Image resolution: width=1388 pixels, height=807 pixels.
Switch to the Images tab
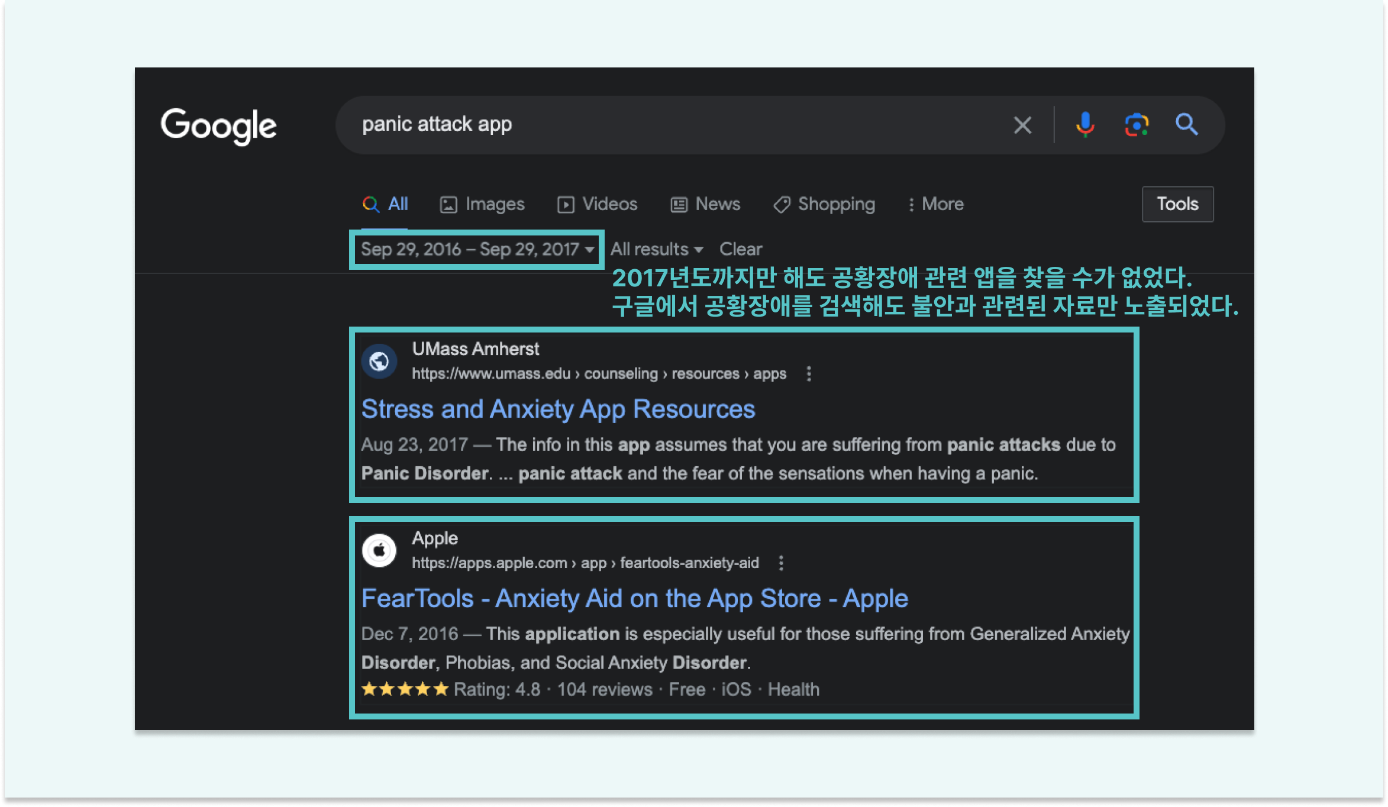482,204
